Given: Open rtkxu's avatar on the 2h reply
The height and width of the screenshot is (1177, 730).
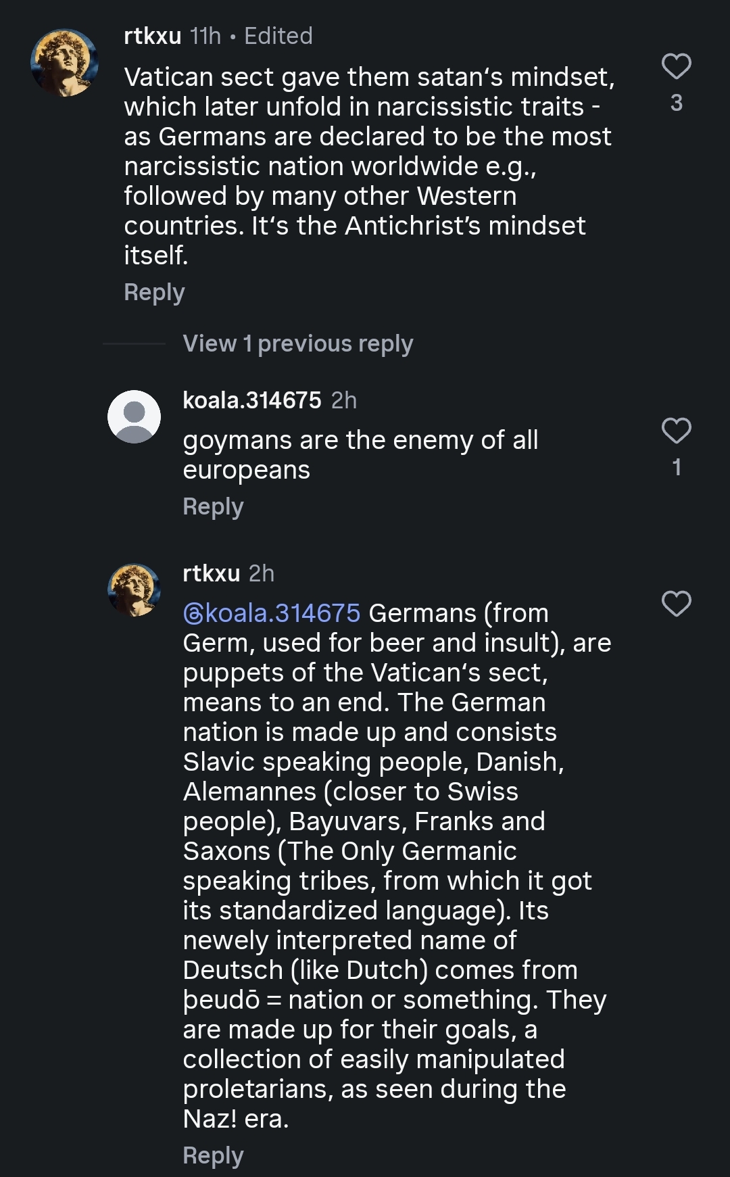Looking at the screenshot, I should (x=134, y=590).
